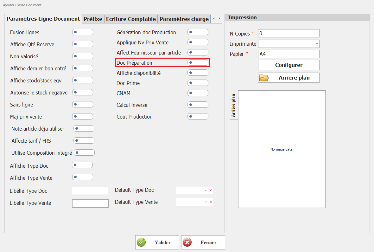The height and width of the screenshot is (252, 374).
Task: Enable Affiche Qté Reserve switch
Action: [x=83, y=44]
